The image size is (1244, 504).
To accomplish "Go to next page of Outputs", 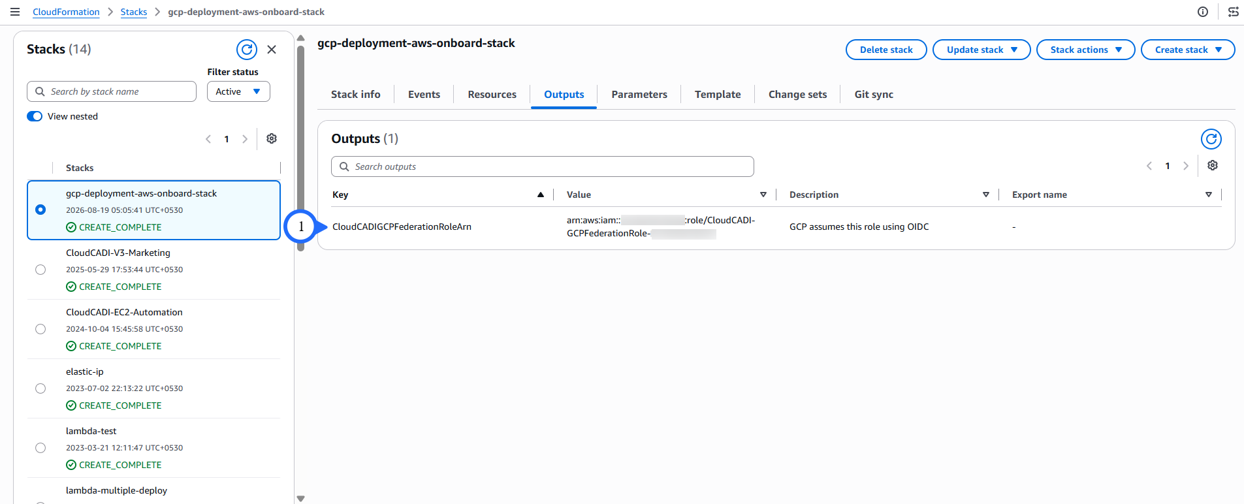I will pyautogui.click(x=1186, y=166).
